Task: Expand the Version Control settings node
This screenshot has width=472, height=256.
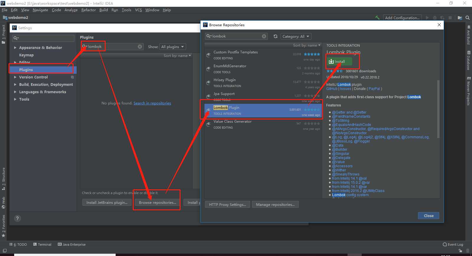Action: (15, 77)
